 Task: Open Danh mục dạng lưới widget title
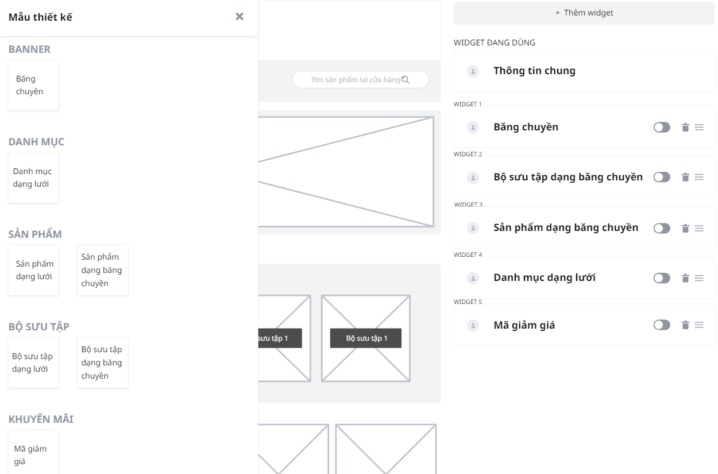coord(545,278)
